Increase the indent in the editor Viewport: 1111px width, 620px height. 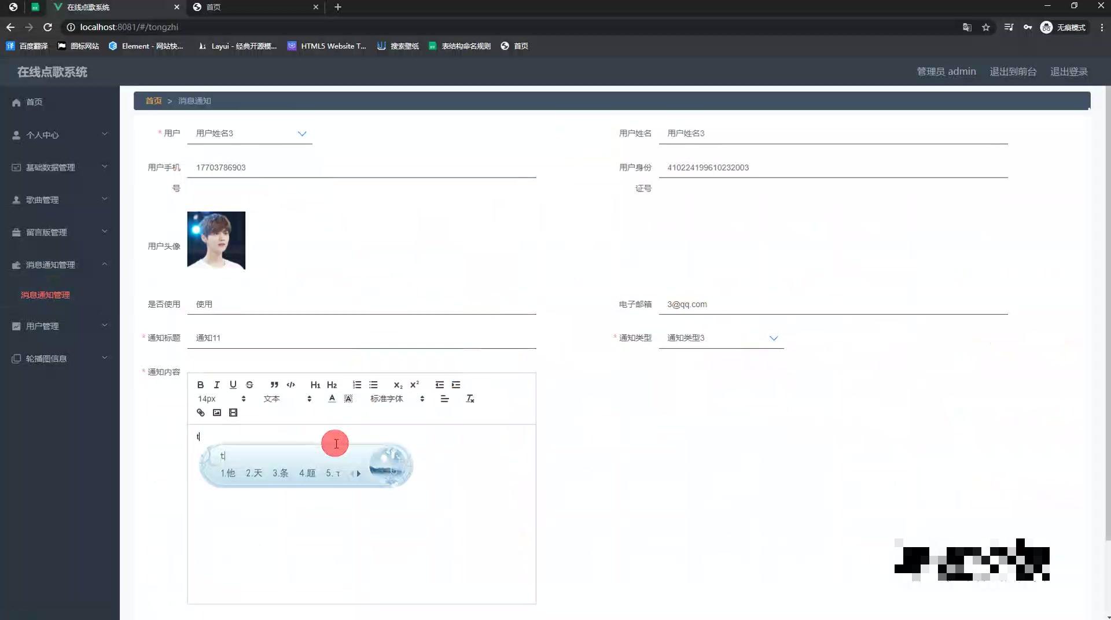click(456, 385)
